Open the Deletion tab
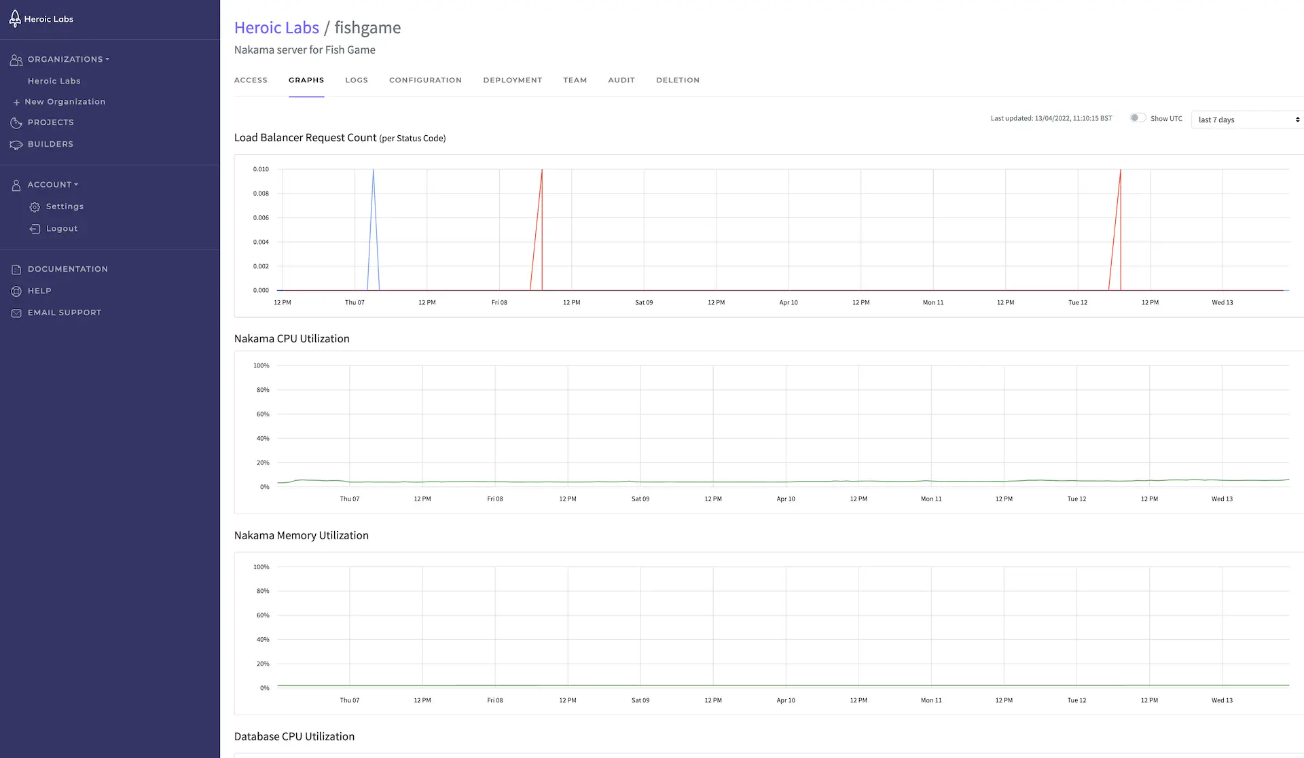The image size is (1304, 758). pyautogui.click(x=678, y=80)
